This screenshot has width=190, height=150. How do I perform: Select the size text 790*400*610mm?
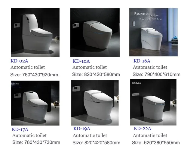coord(162,74)
